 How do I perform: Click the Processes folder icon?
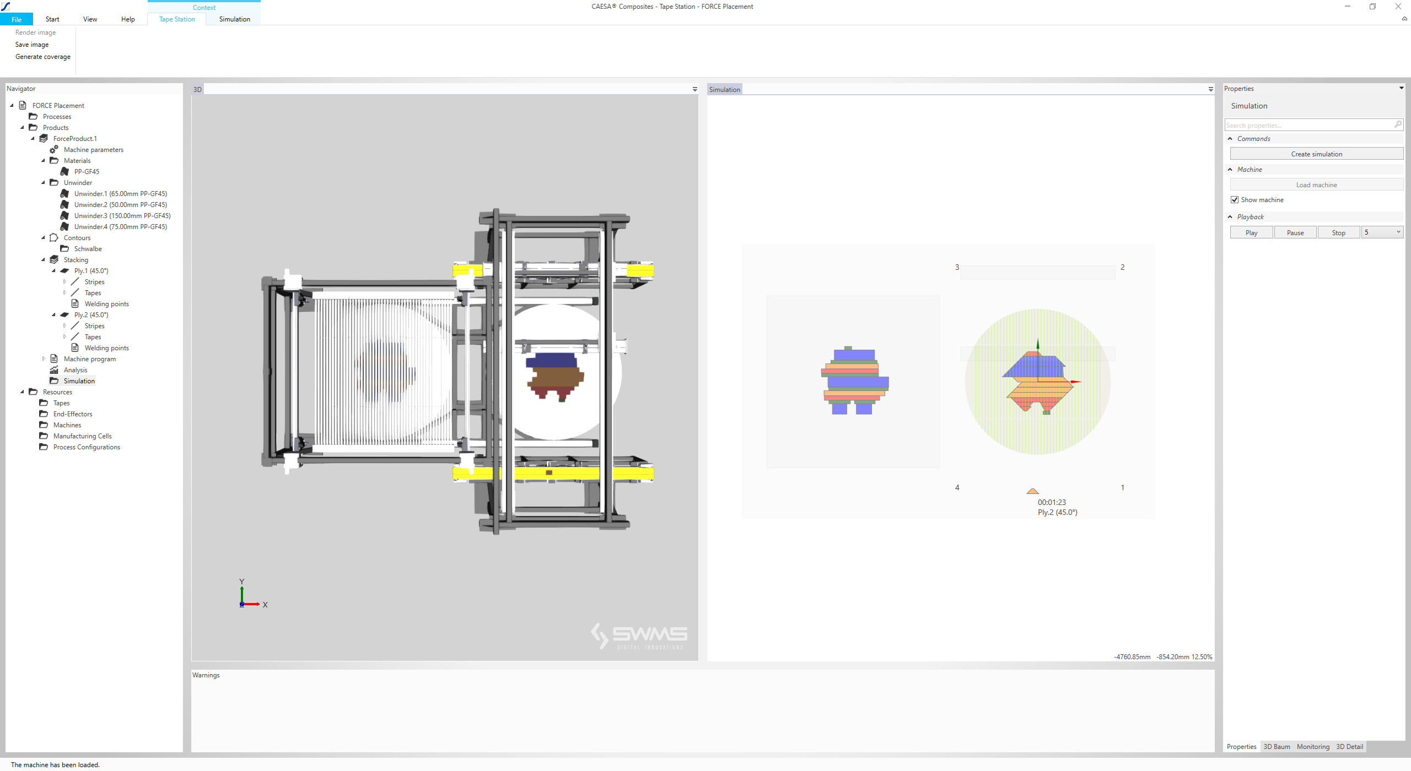[x=33, y=116]
